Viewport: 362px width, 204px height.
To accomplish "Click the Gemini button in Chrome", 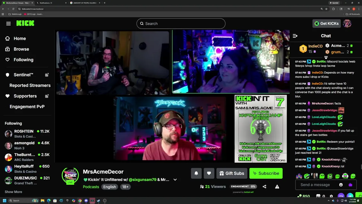I will click(334, 3).
